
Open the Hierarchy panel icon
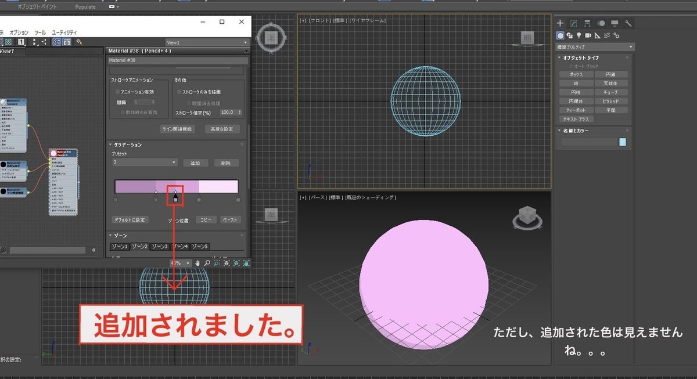(x=587, y=23)
